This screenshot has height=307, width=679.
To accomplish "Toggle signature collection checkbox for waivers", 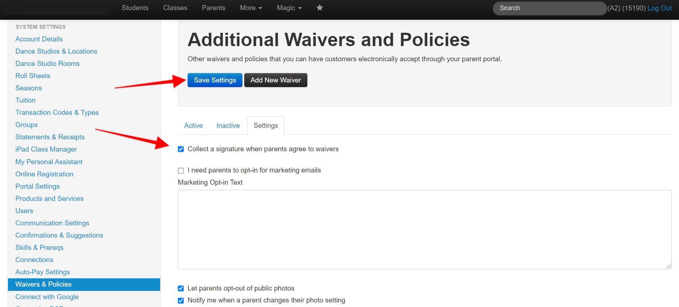I will (x=181, y=149).
